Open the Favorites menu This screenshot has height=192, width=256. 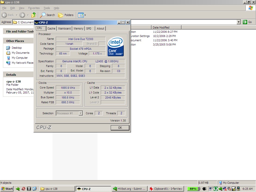click(x=34, y=8)
